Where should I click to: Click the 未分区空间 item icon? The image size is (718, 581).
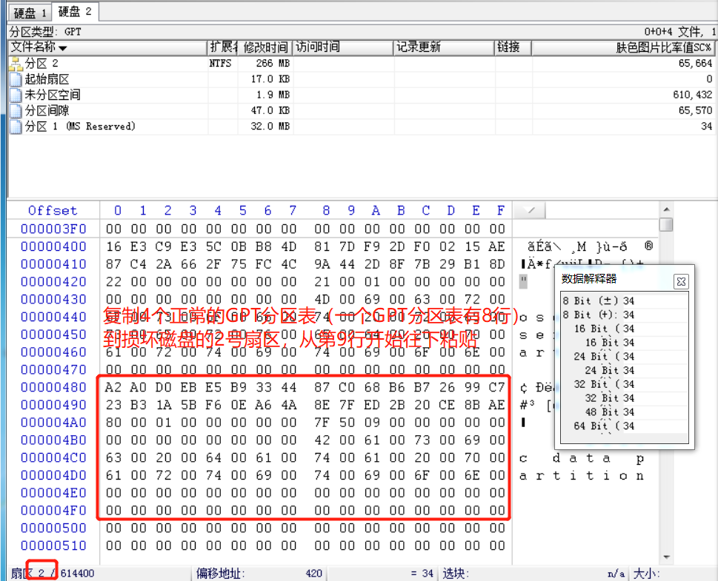15,95
